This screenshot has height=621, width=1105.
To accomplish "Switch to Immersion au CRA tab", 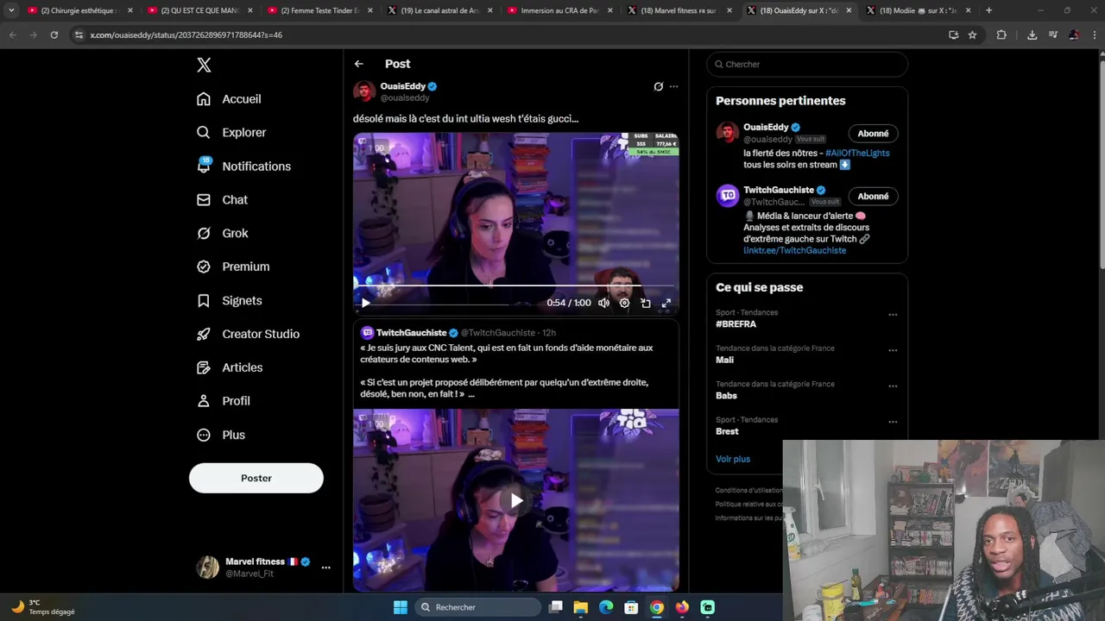I will pos(559,10).
